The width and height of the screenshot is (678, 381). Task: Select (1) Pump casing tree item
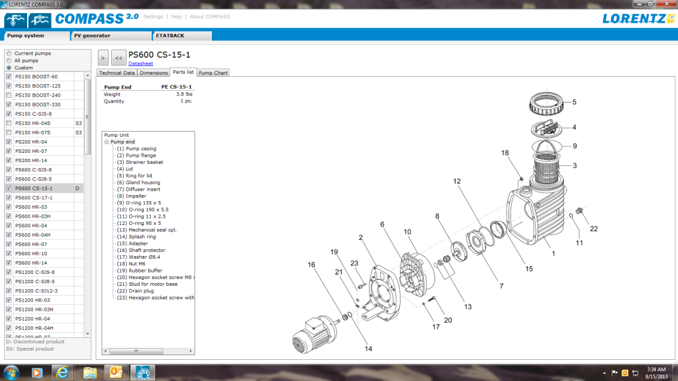click(x=136, y=149)
